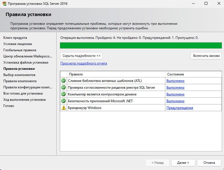Click rule text Безопасность приложений Microsoft .NET
Screen dimensions: 224x170
pyautogui.click(x=100, y=101)
